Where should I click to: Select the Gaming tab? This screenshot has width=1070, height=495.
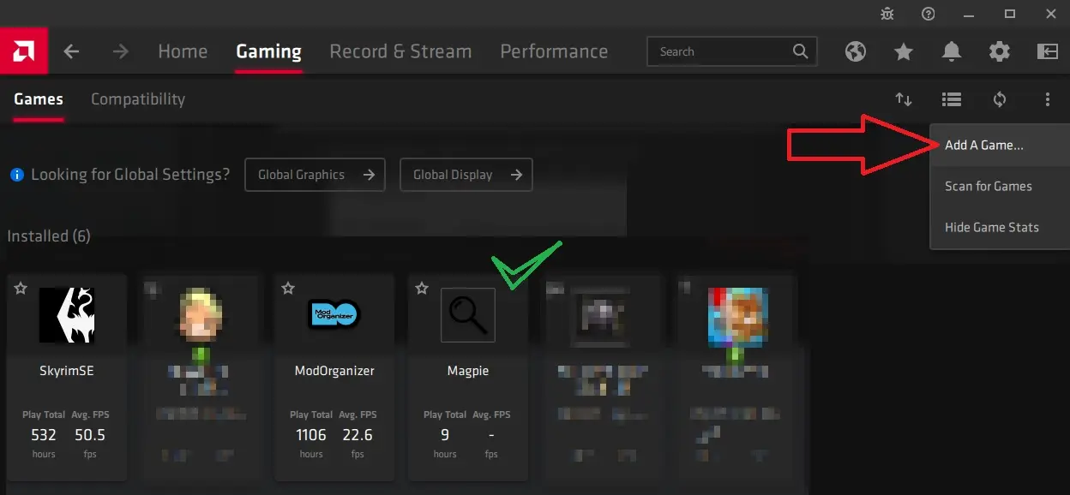268,51
